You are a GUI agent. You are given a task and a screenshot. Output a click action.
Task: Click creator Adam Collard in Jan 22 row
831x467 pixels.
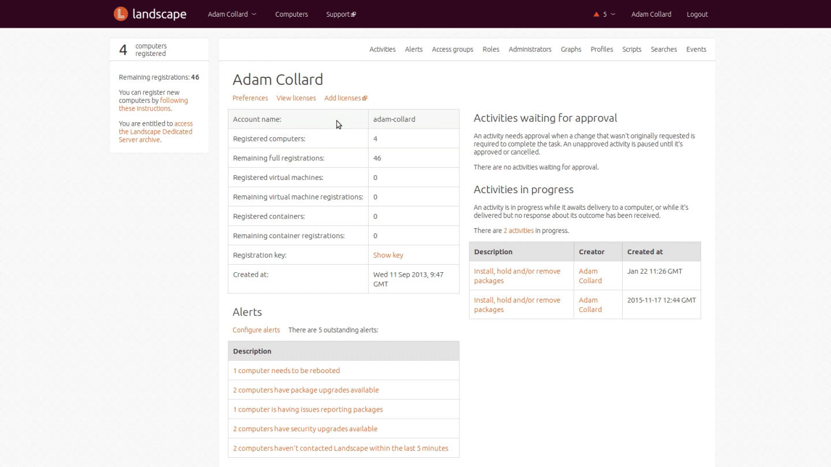(590, 276)
